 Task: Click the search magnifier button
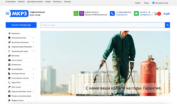167,25
